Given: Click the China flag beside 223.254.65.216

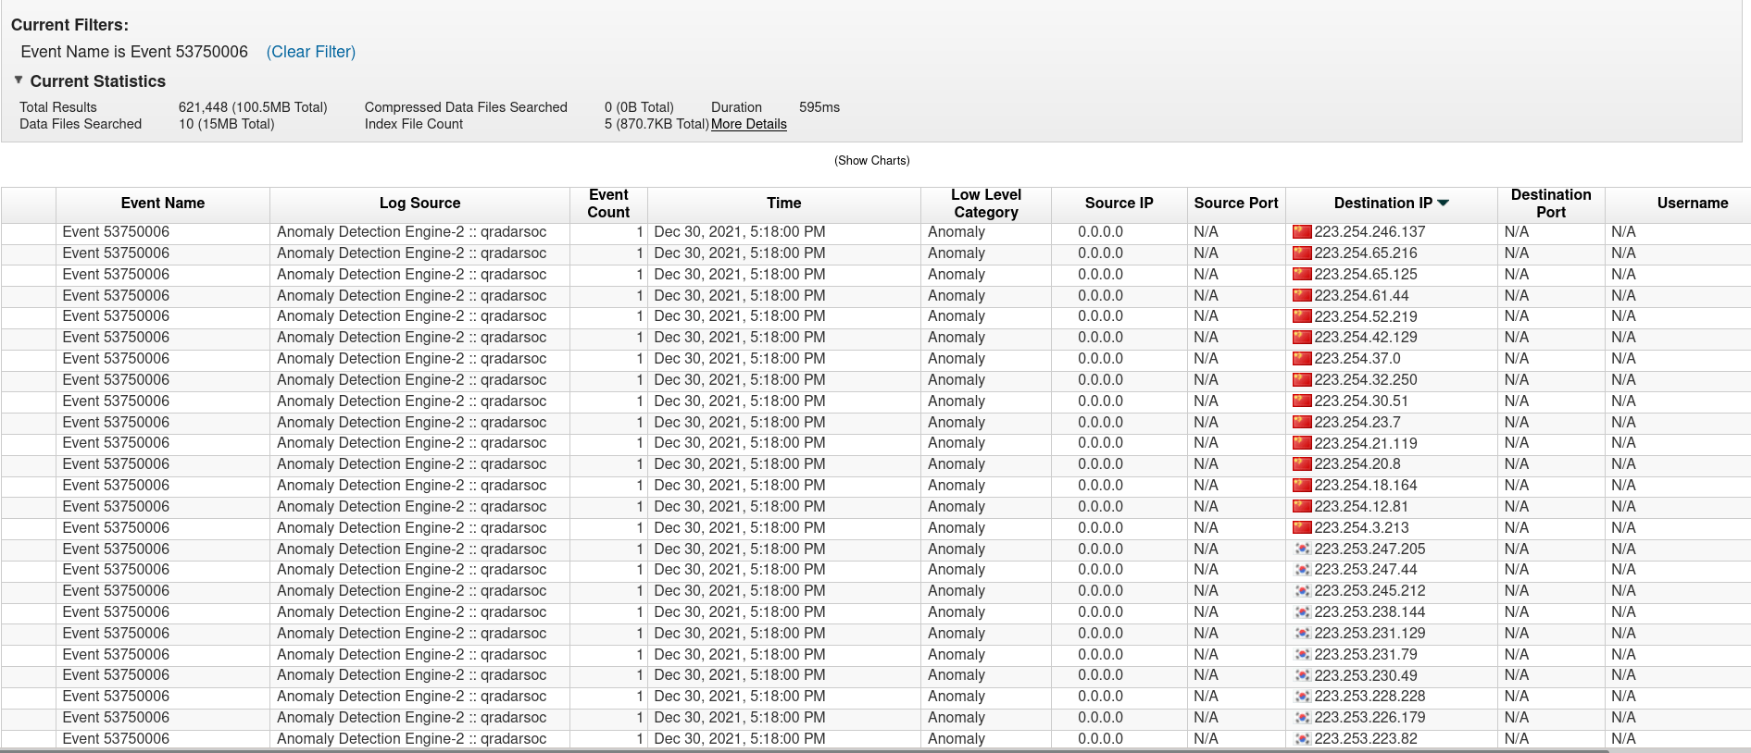Looking at the screenshot, I should click(1302, 253).
